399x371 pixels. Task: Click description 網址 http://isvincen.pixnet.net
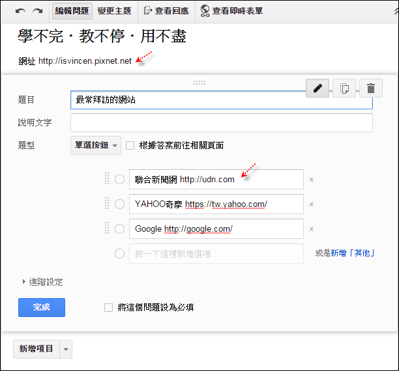coord(75,61)
